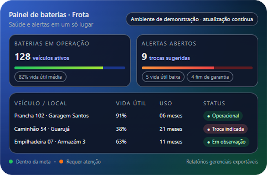Click the Em observação status badge
Viewport: 267px width, 175px height.
226,142
